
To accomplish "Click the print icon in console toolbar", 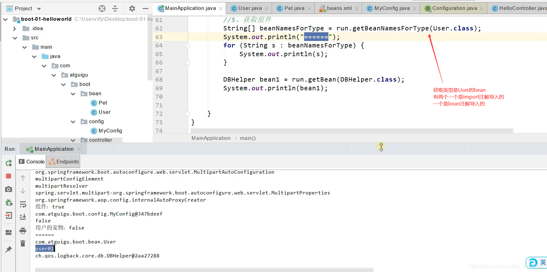I will pos(23,230).
